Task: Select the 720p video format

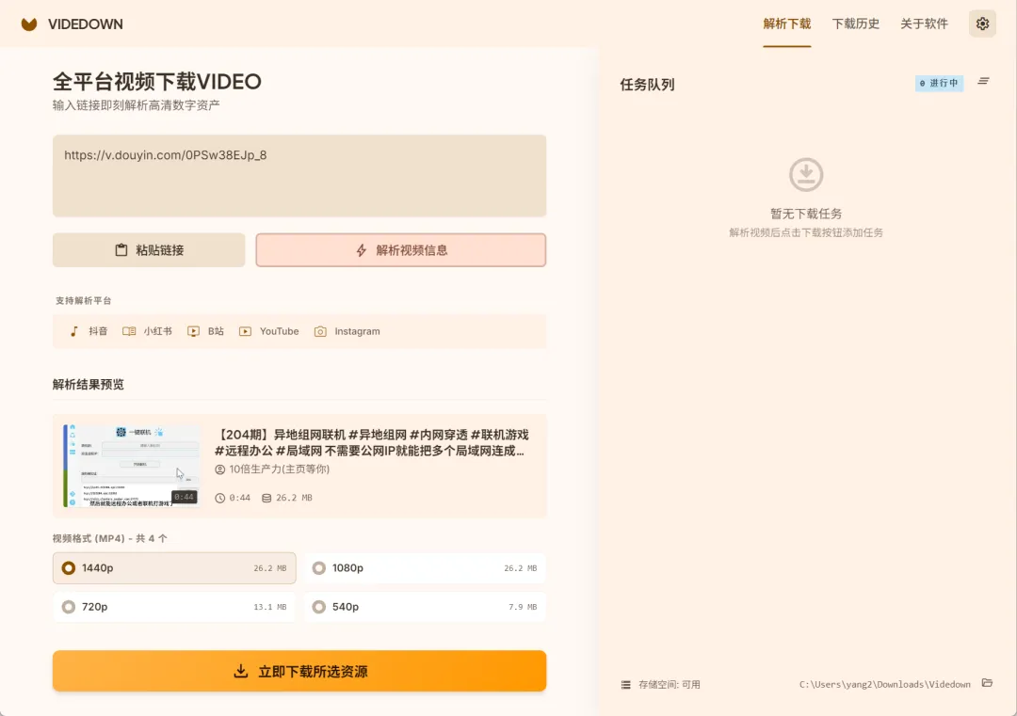Action: [x=174, y=607]
